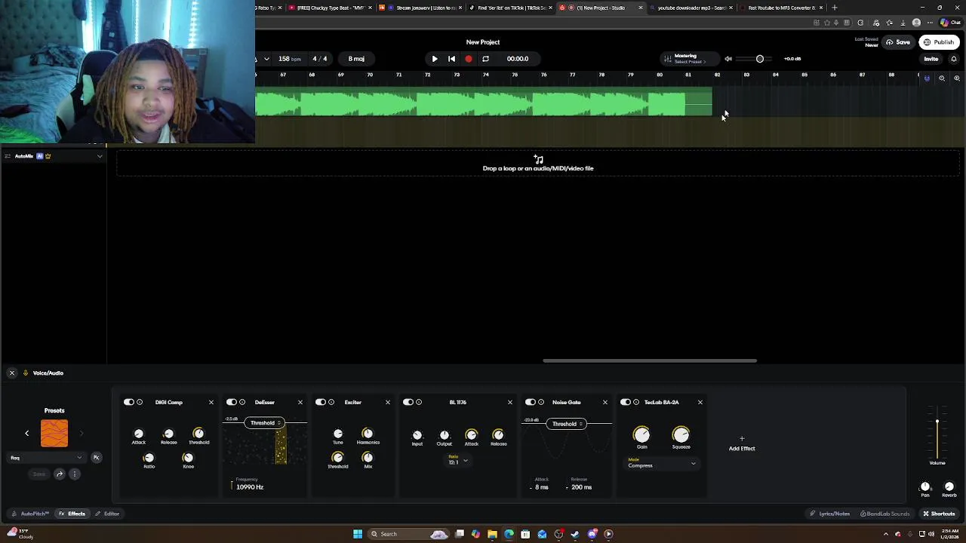Viewport: 966px width, 543px height.
Task: Share the preset with the arrow icon
Action: click(60, 474)
